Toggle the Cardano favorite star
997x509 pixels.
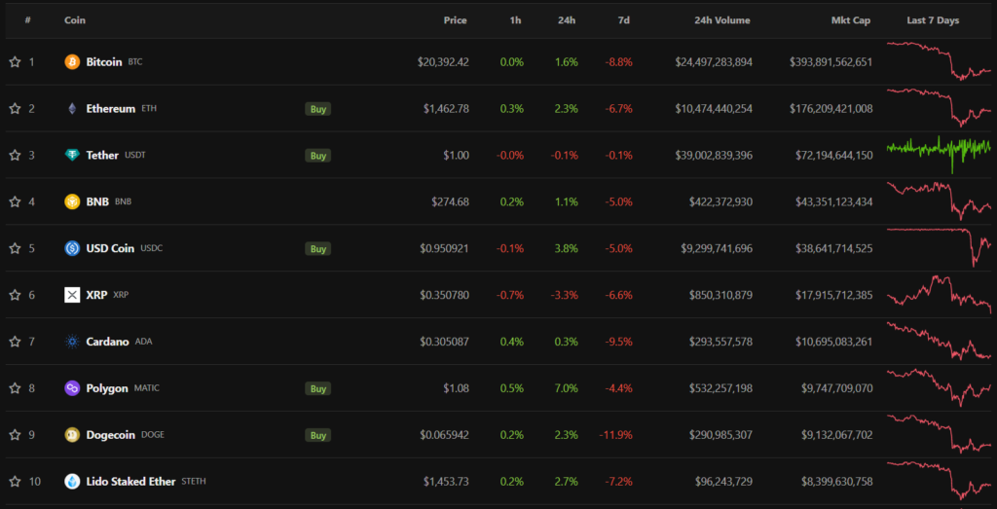coord(15,342)
